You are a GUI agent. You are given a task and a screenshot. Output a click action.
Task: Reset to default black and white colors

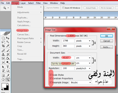click(x=2, y=90)
